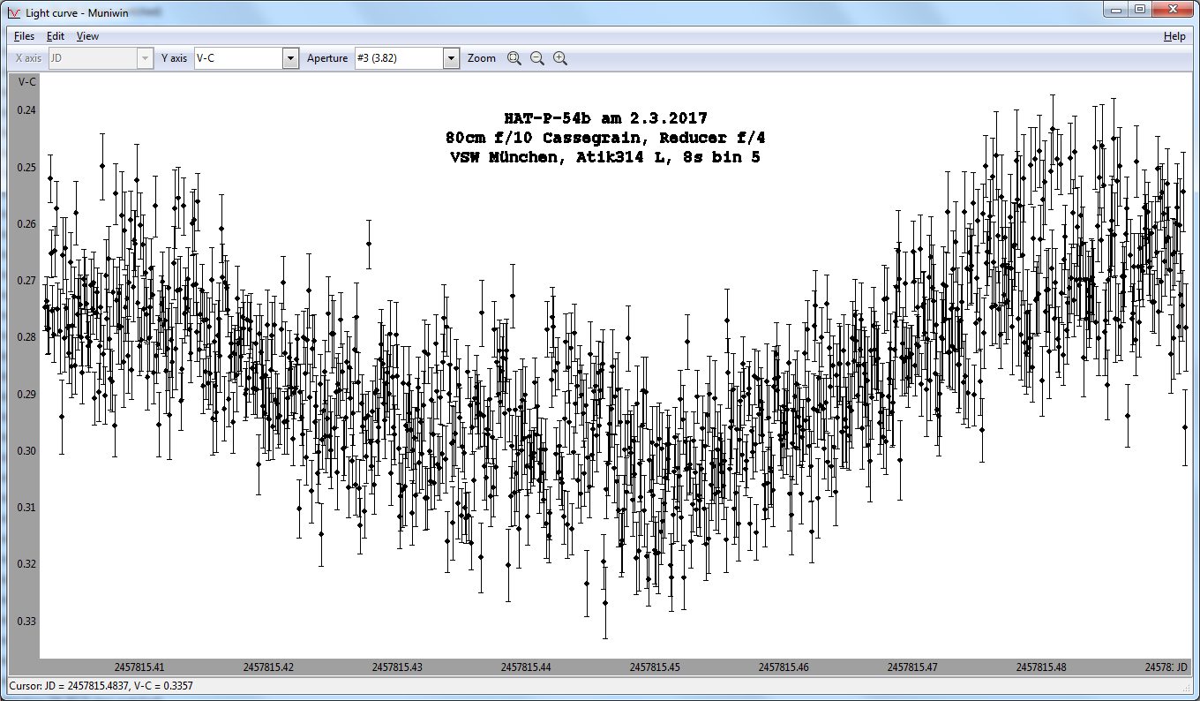Zoom out using the minus magnifier

[x=537, y=58]
